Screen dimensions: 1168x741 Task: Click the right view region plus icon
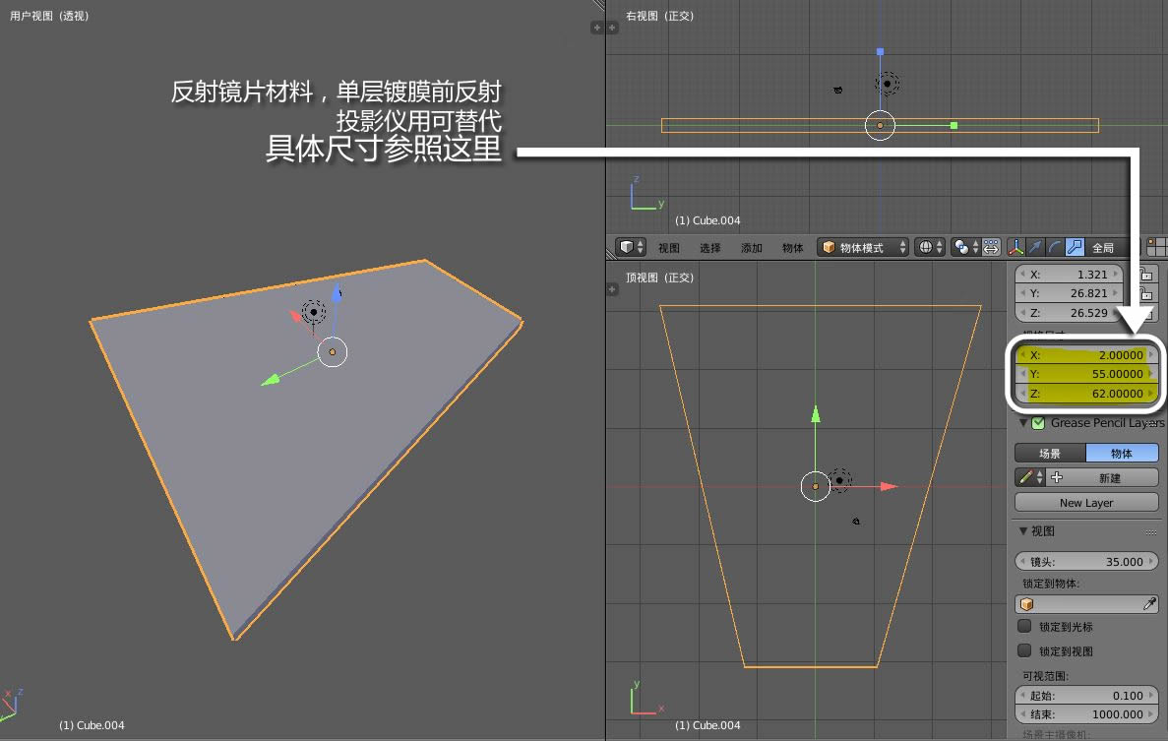[612, 28]
